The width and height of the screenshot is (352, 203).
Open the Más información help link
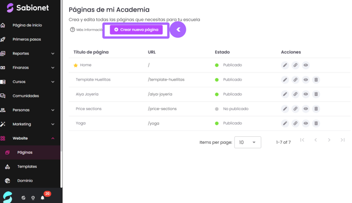pyautogui.click(x=86, y=30)
